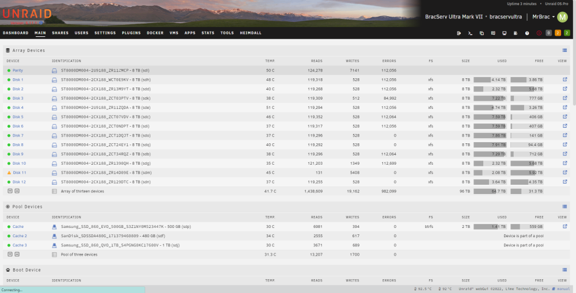Open the Cache 2 device link
The image size is (576, 293).
(20, 236)
